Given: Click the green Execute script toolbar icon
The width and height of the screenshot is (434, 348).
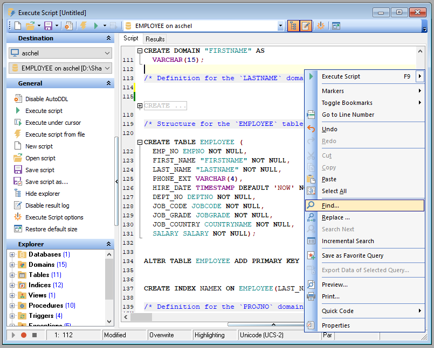Looking at the screenshot, I should pos(96,26).
